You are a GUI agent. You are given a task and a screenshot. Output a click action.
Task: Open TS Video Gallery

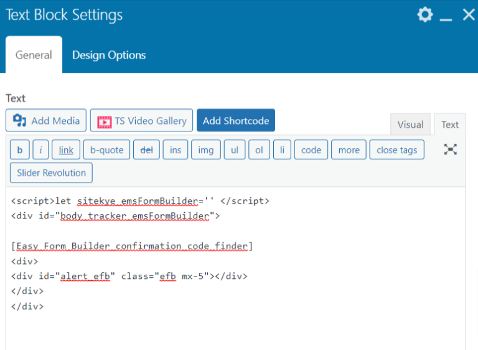(x=141, y=121)
